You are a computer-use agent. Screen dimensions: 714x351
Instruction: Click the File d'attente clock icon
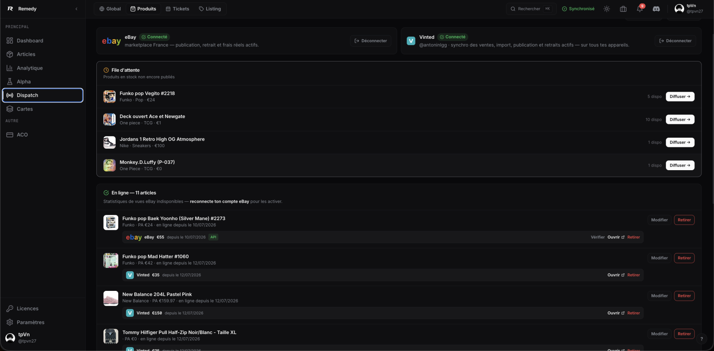coord(106,70)
